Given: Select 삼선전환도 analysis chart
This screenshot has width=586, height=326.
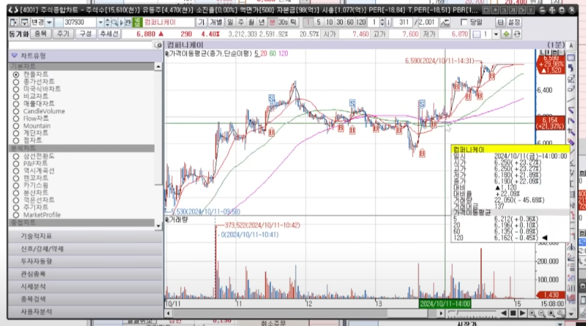Looking at the screenshot, I should [16, 156].
